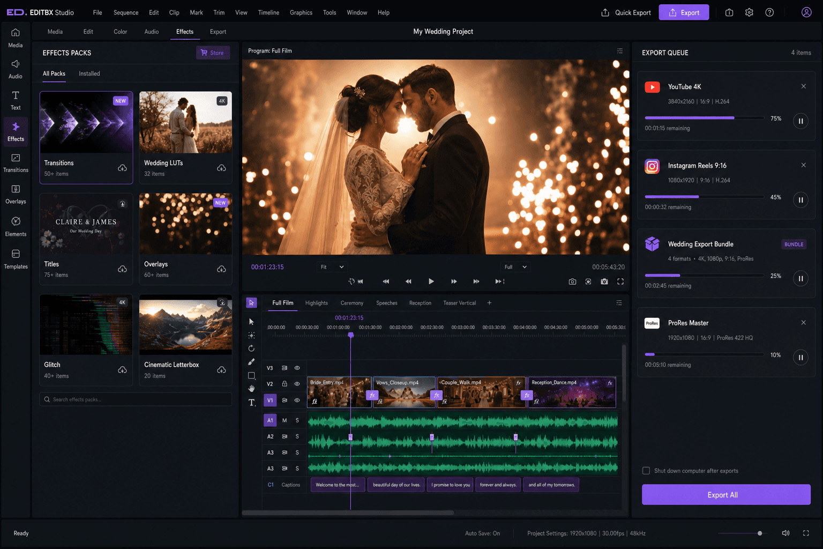Select the razor/pen edit tool in timeline
Viewport: 823px width, 549px height.
click(x=251, y=362)
